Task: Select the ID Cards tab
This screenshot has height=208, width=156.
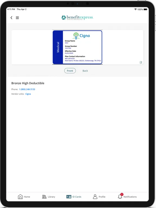Action: coord(74,197)
